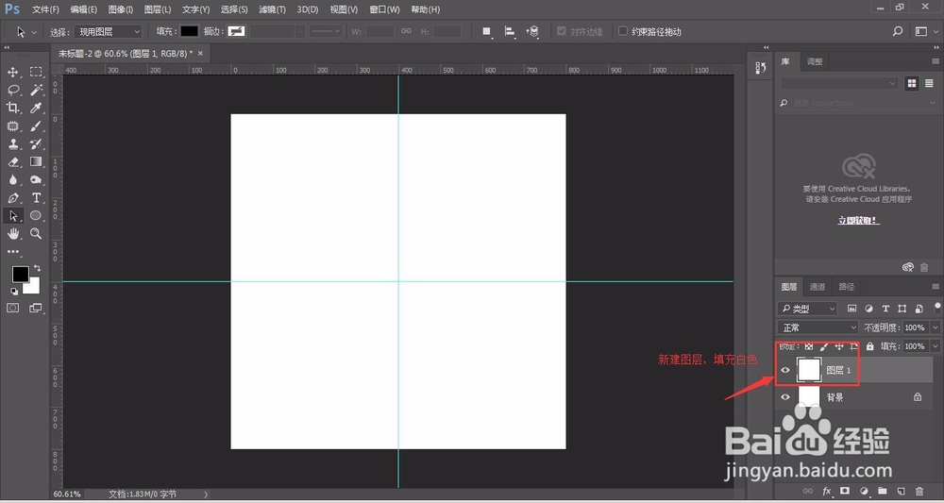This screenshot has height=503, width=944.
Task: Toggle lock position
Action: [x=839, y=346]
